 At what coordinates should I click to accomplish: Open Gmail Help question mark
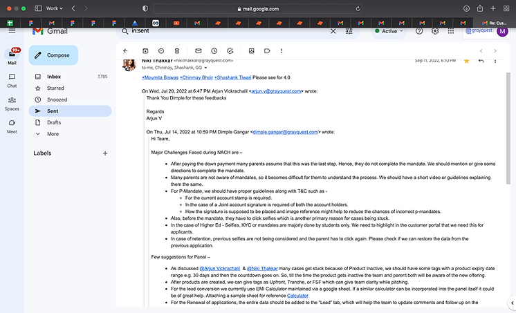coord(419,31)
